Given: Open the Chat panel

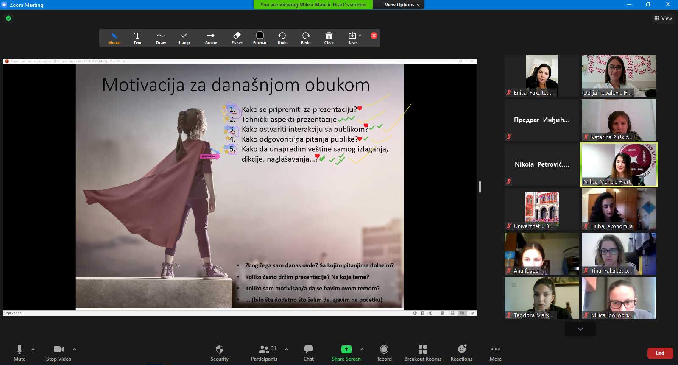Looking at the screenshot, I should tap(309, 353).
